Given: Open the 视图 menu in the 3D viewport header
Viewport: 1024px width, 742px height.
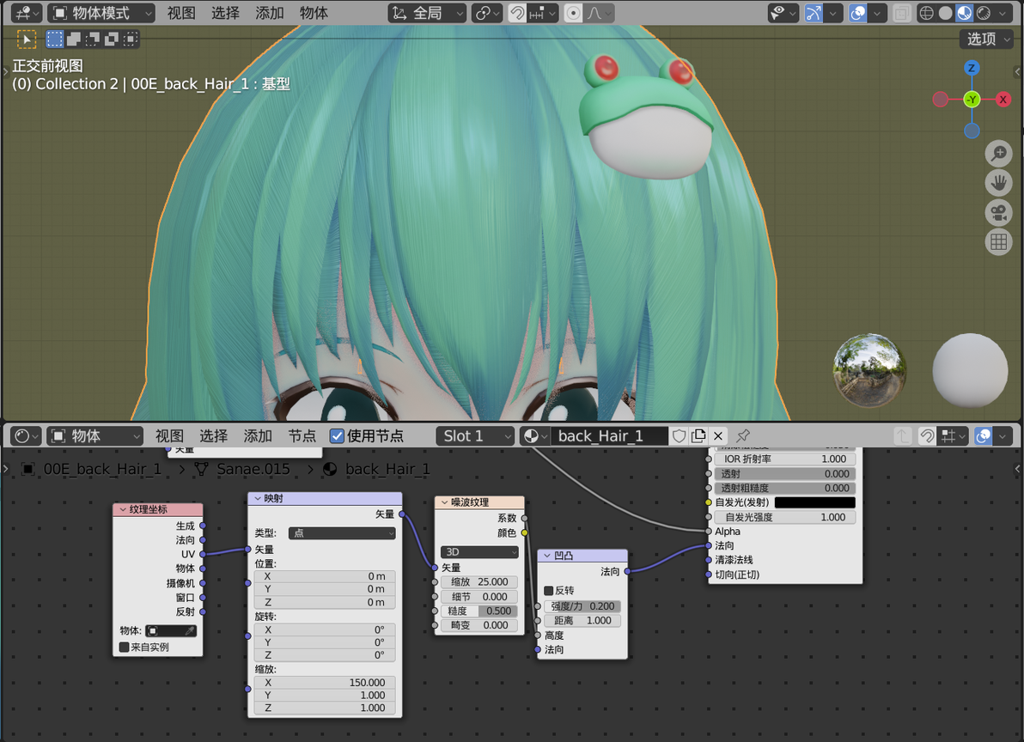Looking at the screenshot, I should click(x=181, y=13).
